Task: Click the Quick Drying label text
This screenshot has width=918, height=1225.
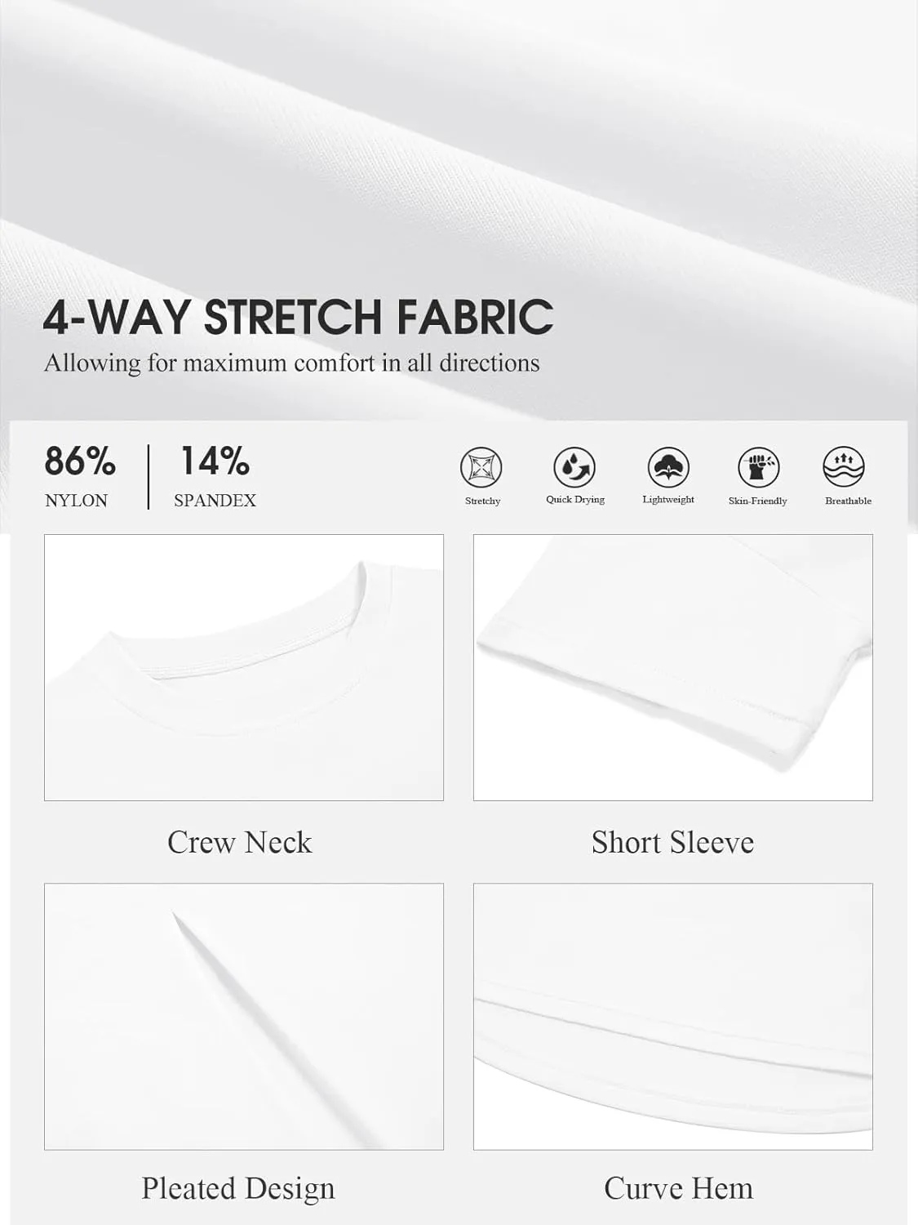Action: pyautogui.click(x=575, y=500)
